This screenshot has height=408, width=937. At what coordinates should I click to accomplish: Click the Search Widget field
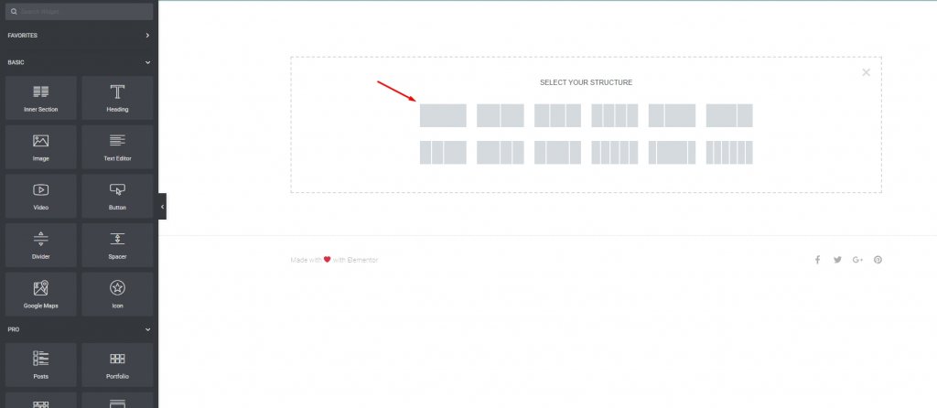79,11
